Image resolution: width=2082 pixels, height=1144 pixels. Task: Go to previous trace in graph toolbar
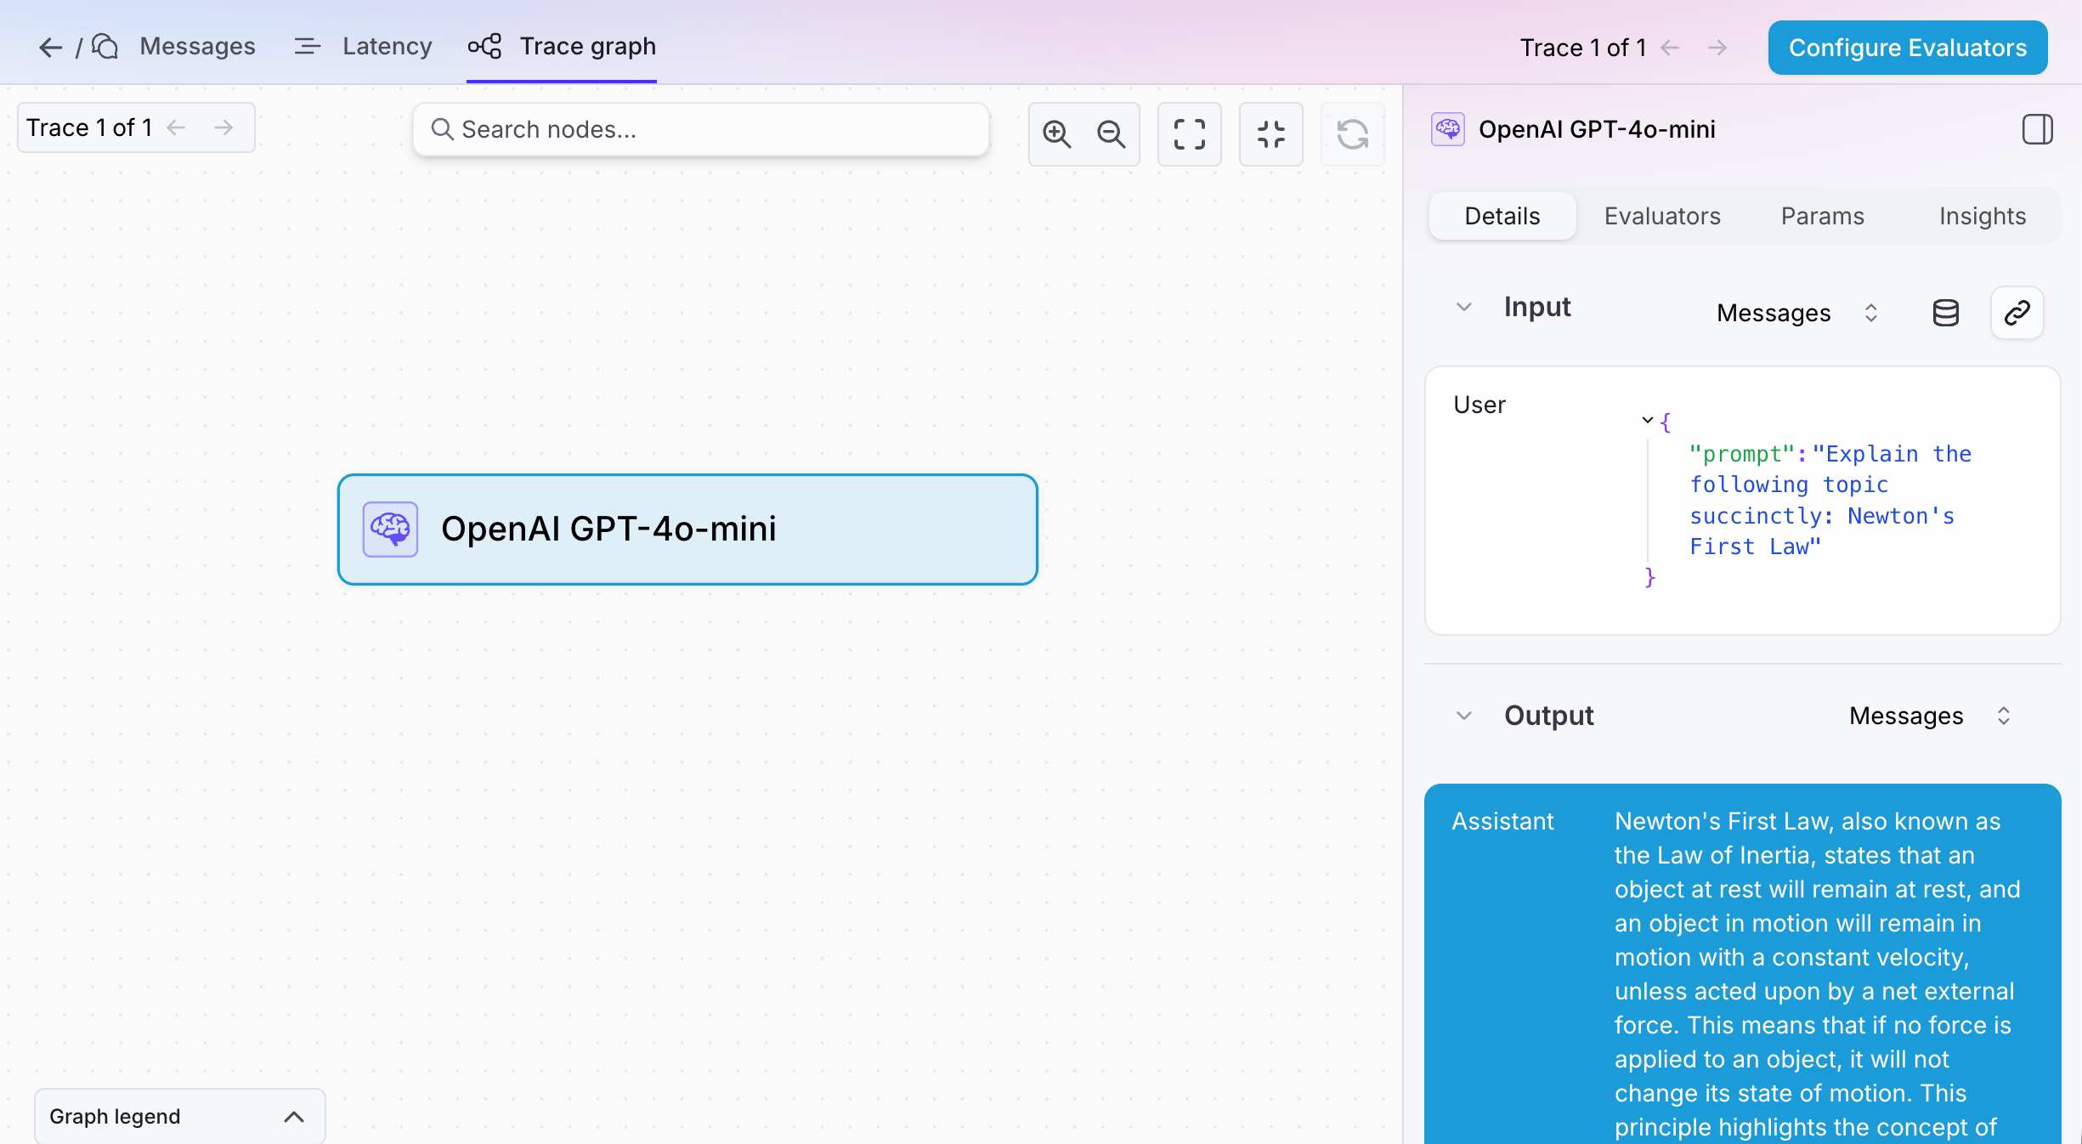176,127
